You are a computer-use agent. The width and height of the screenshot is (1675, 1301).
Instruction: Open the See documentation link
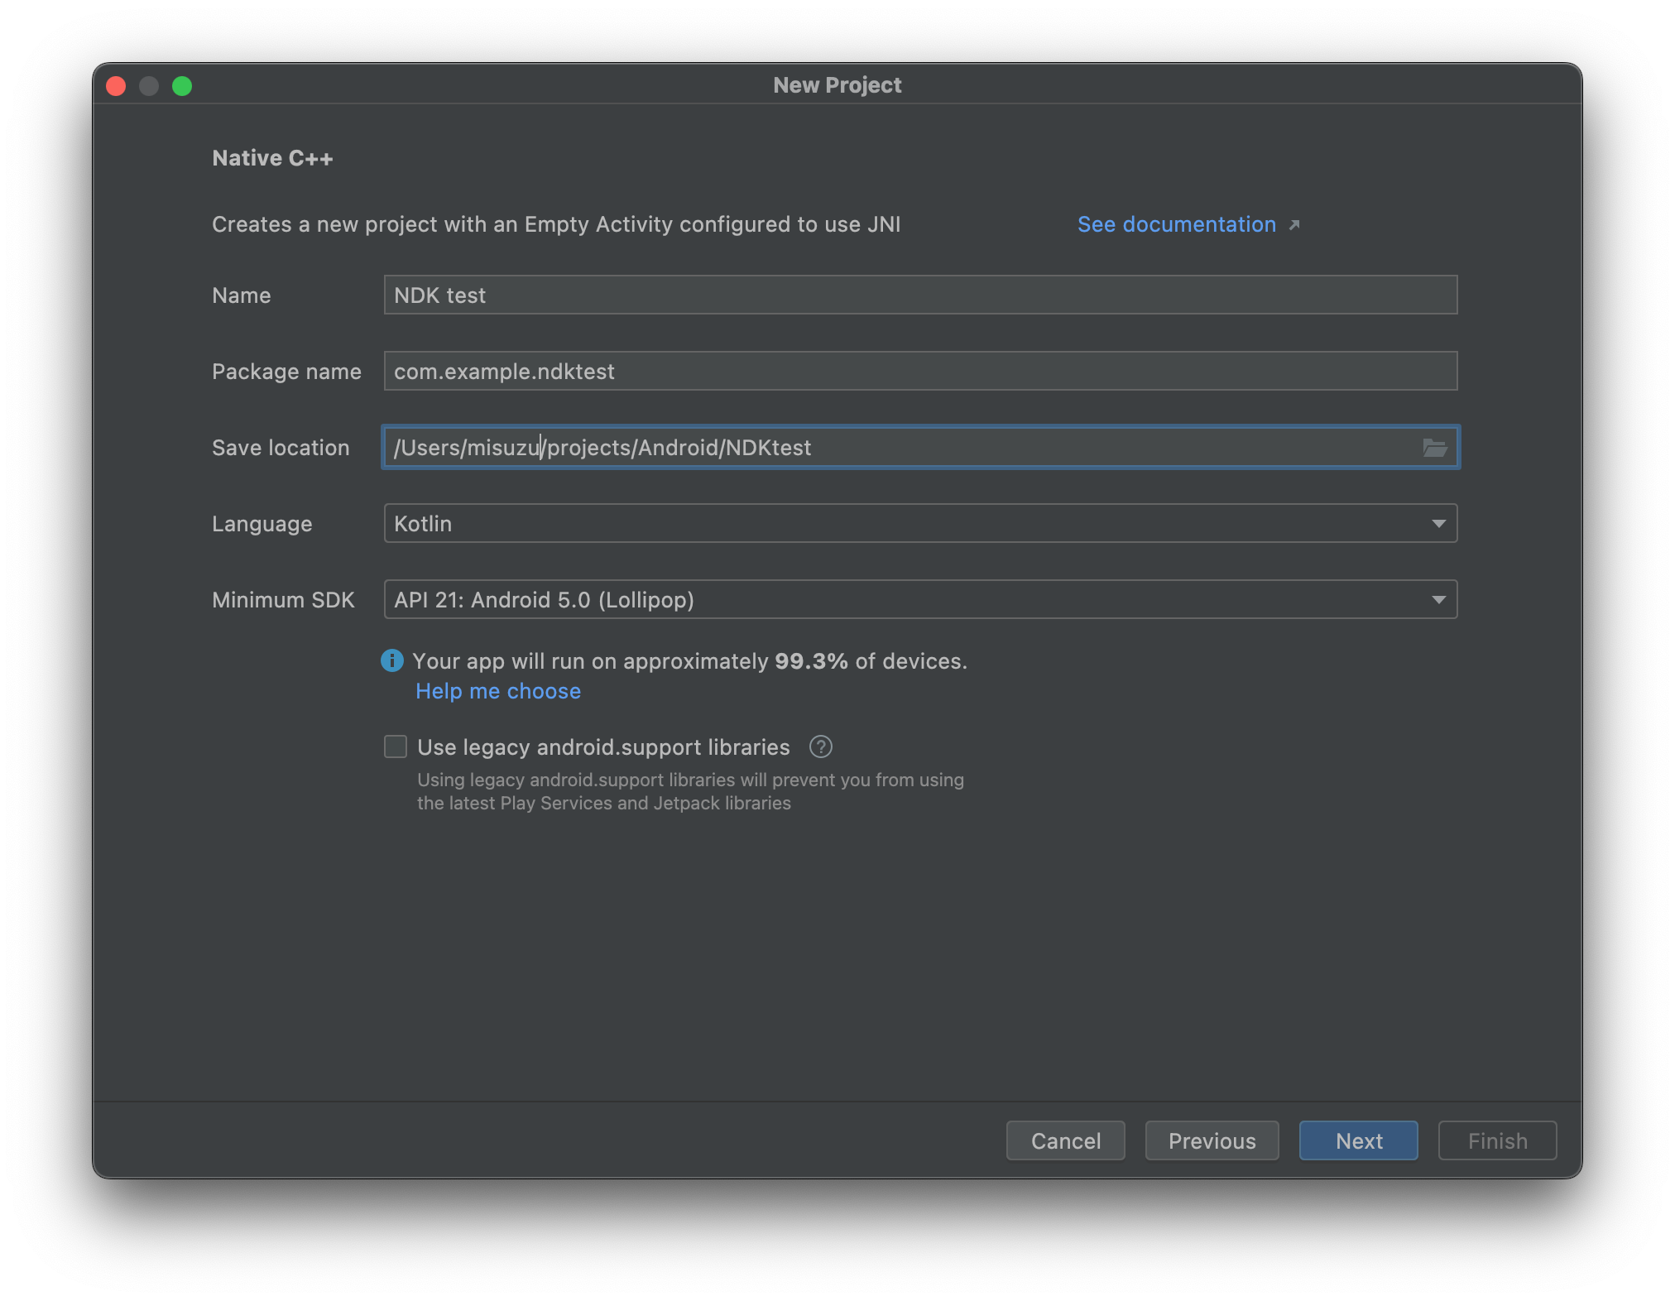pyautogui.click(x=1176, y=225)
